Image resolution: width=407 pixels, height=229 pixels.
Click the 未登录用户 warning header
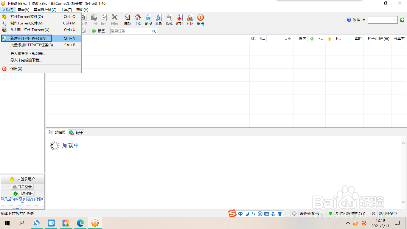pos(22,179)
